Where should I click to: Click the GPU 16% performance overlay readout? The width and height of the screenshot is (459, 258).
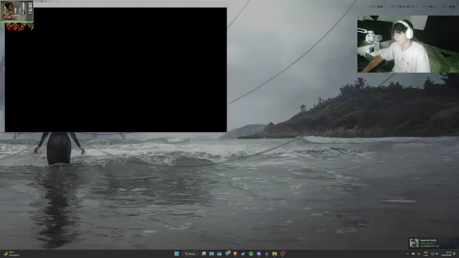[402, 6]
